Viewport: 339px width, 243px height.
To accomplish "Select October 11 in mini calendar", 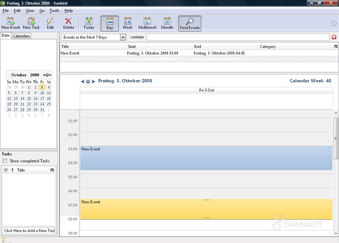I will pyautogui.click(x=49, y=93).
